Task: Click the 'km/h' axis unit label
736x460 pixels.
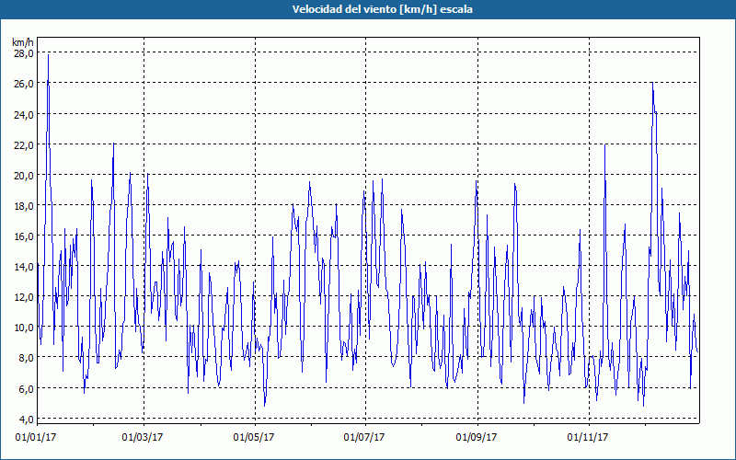Action: 23,43
